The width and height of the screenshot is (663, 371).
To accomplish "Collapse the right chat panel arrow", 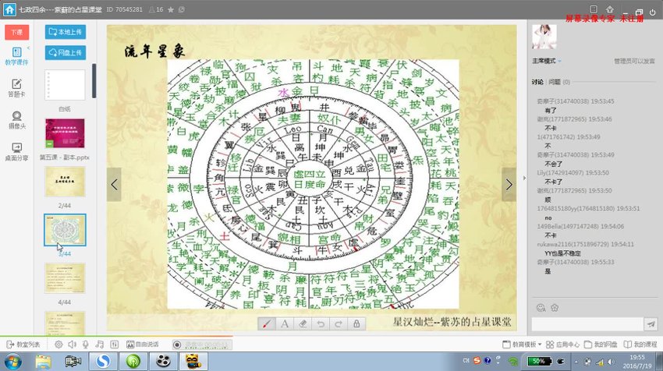I will coord(524,178).
